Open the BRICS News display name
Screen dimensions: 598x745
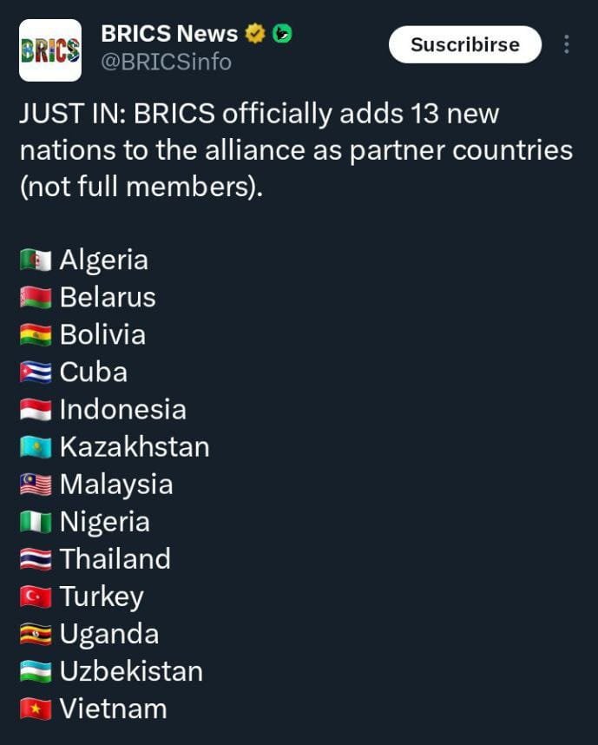click(169, 34)
